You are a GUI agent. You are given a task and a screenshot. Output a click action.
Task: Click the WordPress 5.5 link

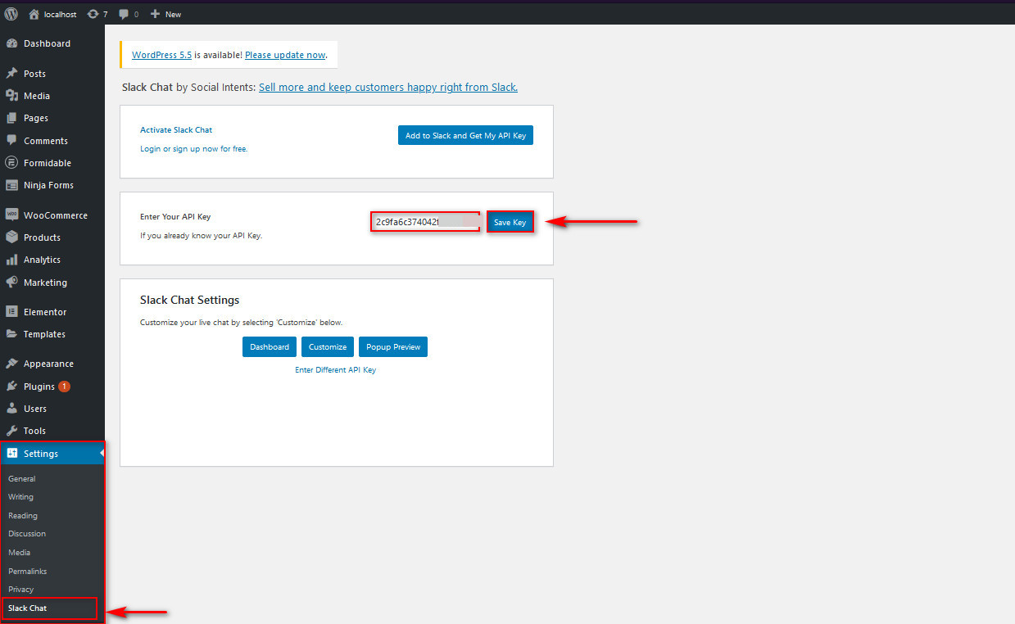[x=162, y=55]
